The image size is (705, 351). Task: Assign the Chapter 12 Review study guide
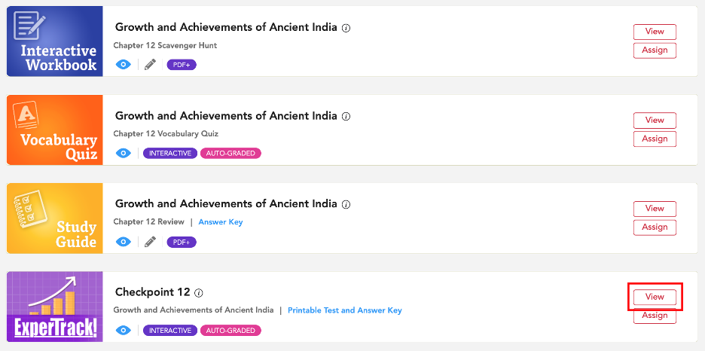(655, 227)
